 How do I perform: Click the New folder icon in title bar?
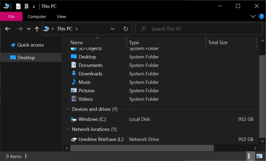click(x=26, y=6)
